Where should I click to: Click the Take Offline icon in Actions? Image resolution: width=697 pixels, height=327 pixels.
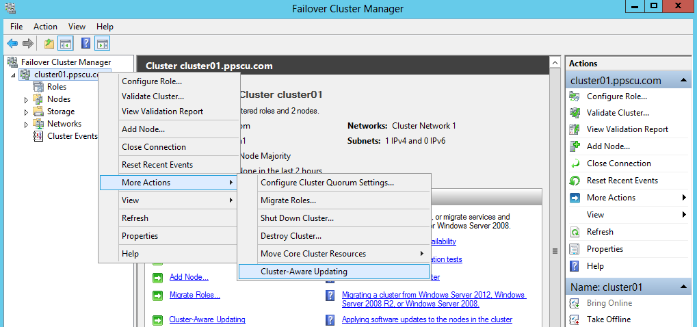(x=575, y=319)
